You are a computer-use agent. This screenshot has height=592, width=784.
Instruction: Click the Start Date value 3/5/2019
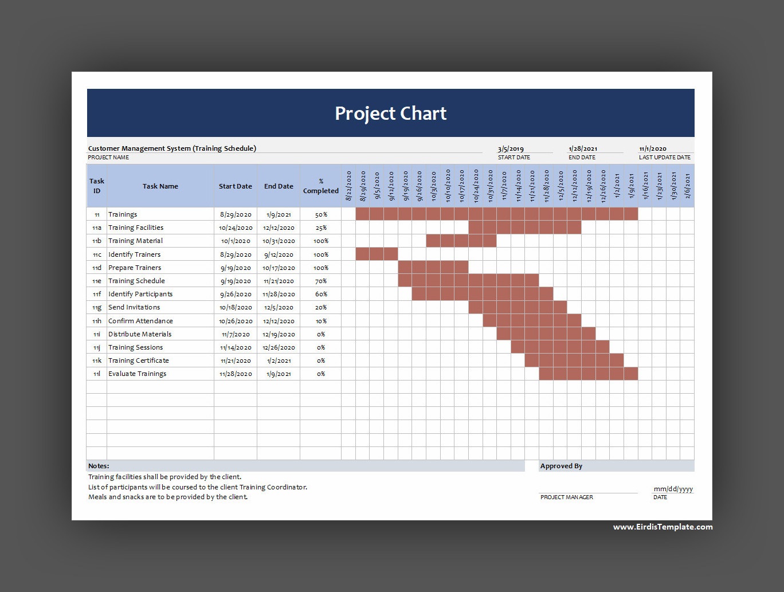[512, 149]
